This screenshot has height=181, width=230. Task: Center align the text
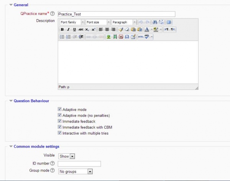click(107, 29)
